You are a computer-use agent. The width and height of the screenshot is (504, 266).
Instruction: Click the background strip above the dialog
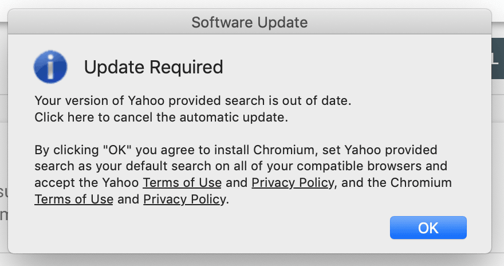(x=252, y=4)
